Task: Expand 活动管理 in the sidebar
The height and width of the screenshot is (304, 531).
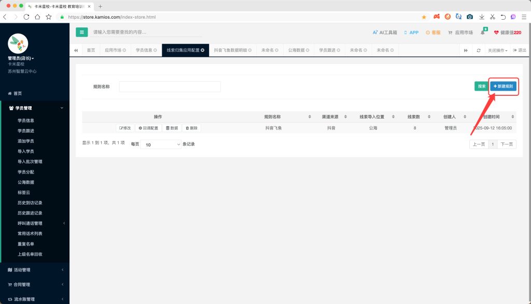Action: (x=35, y=270)
